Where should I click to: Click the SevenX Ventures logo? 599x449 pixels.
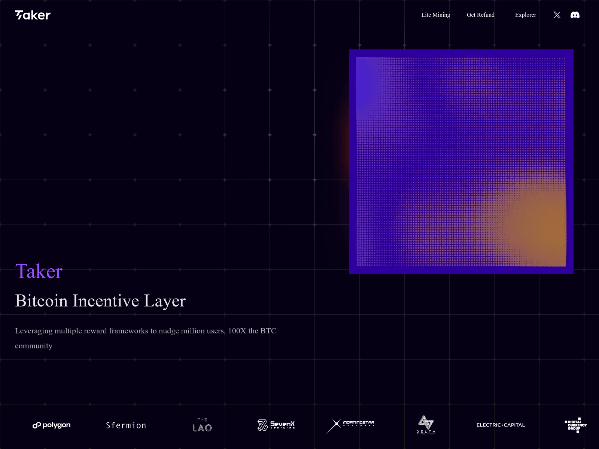pos(276,425)
